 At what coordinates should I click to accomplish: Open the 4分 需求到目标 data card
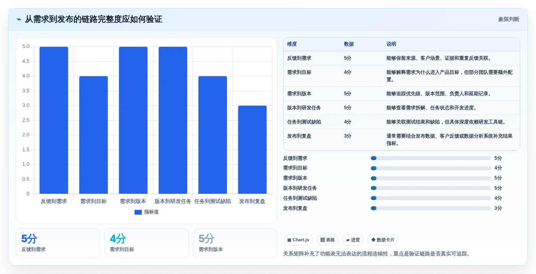pos(147,243)
